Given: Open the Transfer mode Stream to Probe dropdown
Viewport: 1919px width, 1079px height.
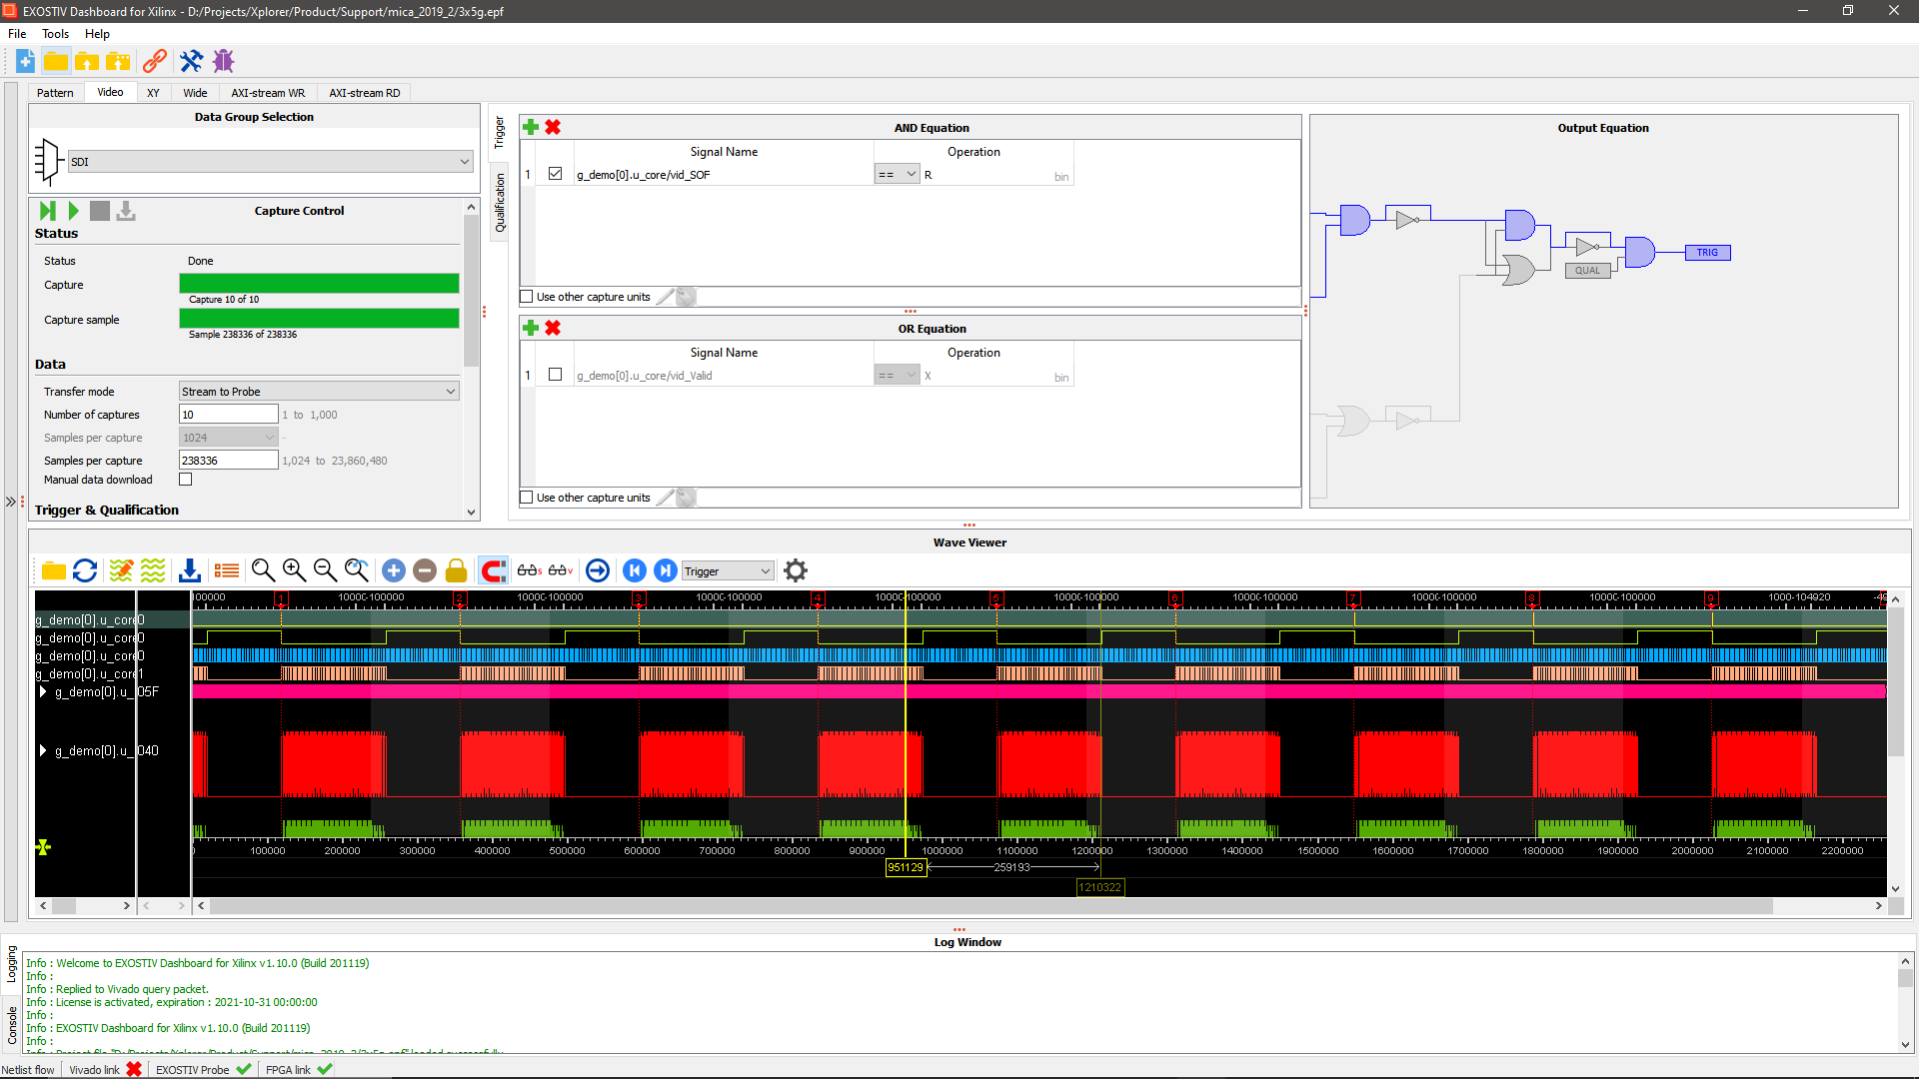Looking at the screenshot, I should coord(319,392).
